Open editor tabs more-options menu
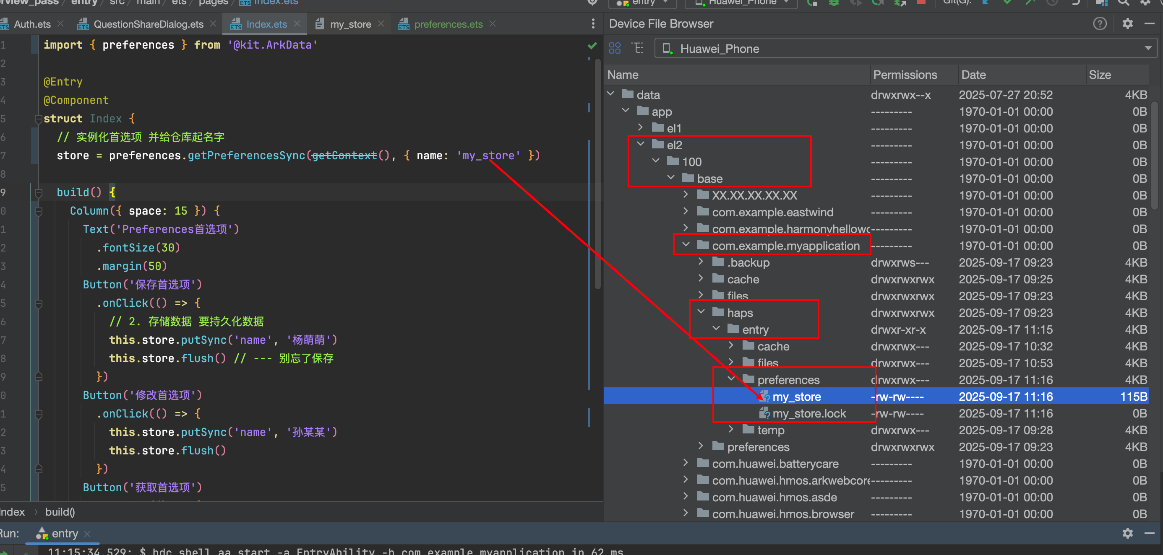 pyautogui.click(x=593, y=24)
